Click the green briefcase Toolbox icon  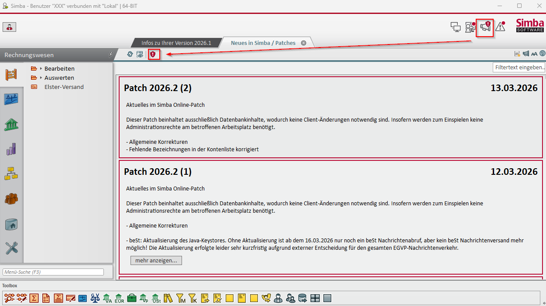click(x=131, y=298)
